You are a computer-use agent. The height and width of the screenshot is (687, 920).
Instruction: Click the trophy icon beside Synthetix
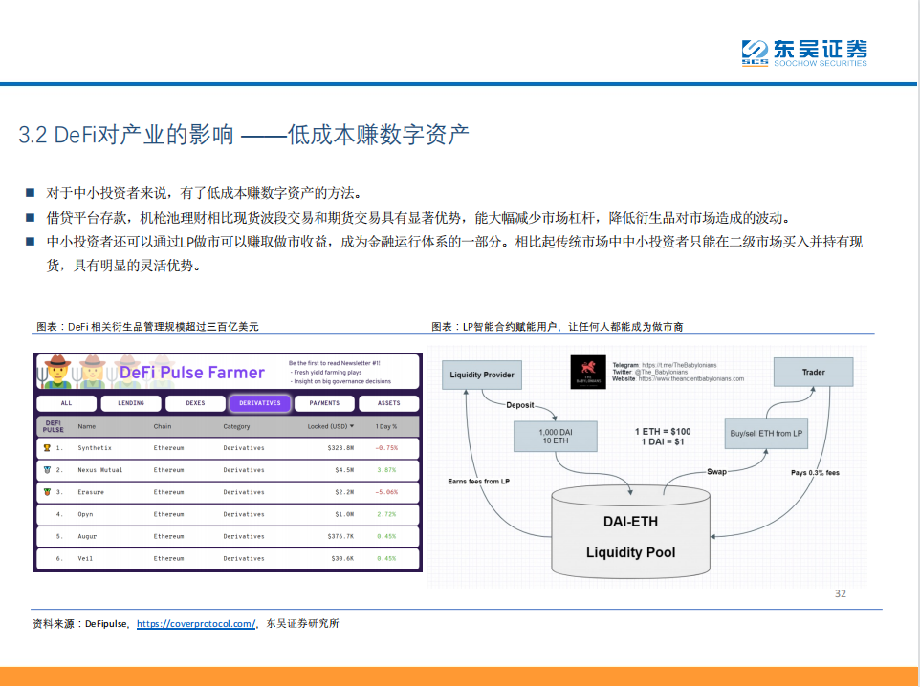(45, 449)
